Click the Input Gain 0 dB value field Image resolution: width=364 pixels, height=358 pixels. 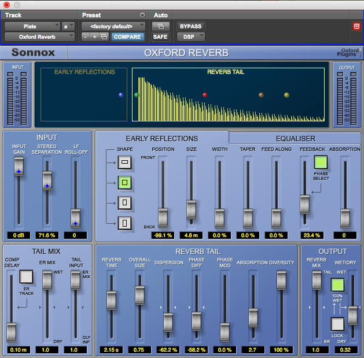(x=19, y=235)
